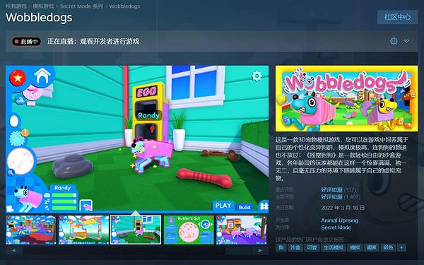Watch the 正在直播 developer broadcast
The image size is (424, 265).
point(93,42)
